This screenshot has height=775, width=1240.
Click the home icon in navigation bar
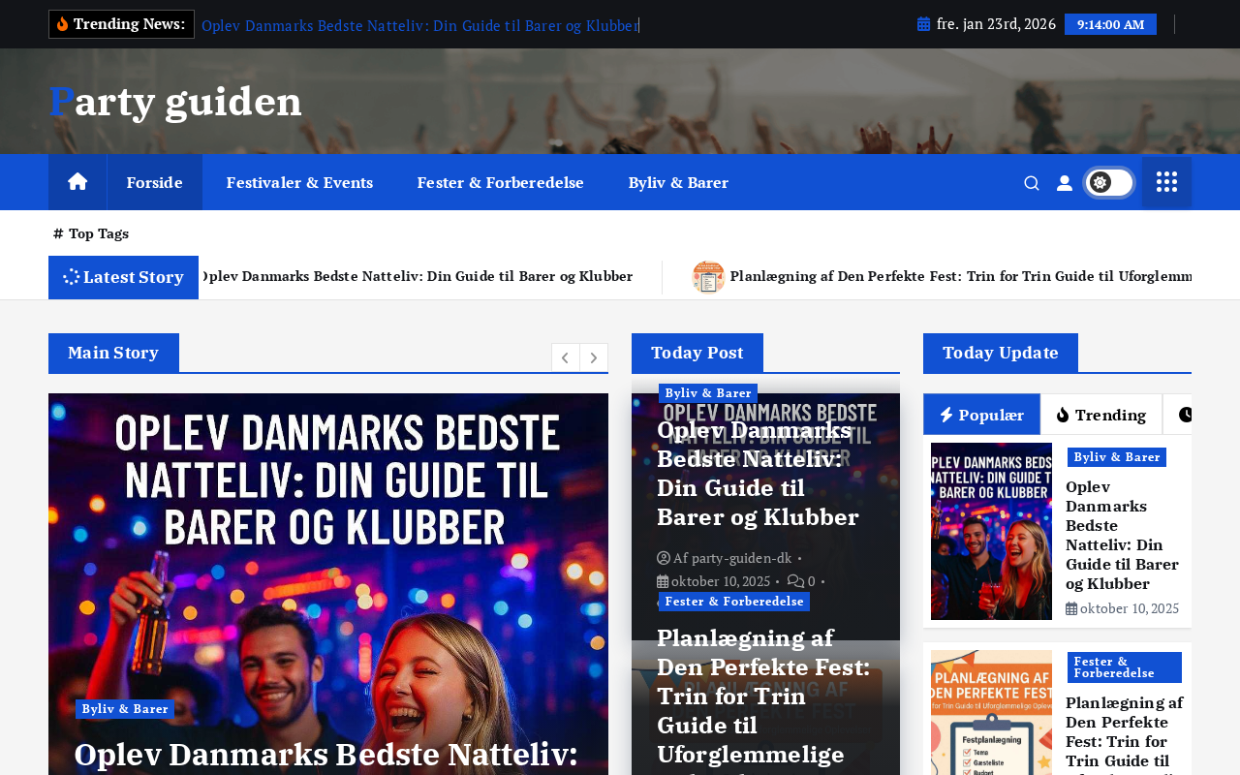tap(77, 182)
